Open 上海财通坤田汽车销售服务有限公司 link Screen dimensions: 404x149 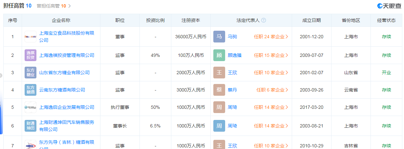[x=67, y=126]
